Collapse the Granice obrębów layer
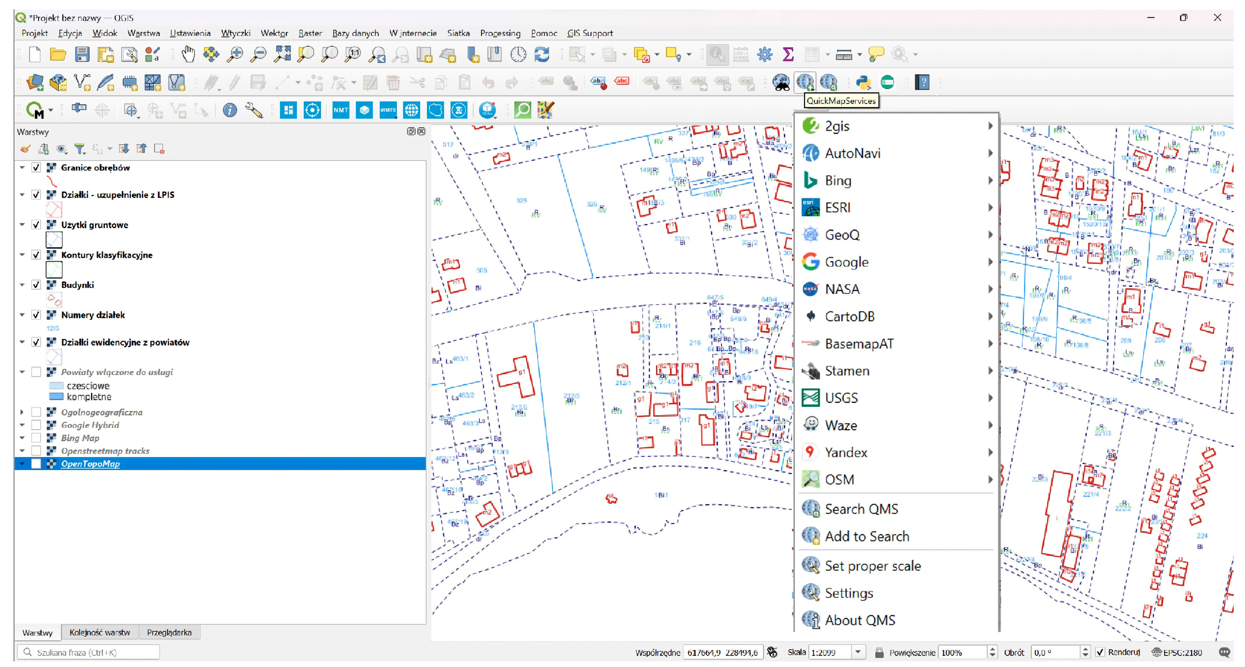Image resolution: width=1245 pixels, height=667 pixels. pyautogui.click(x=22, y=168)
